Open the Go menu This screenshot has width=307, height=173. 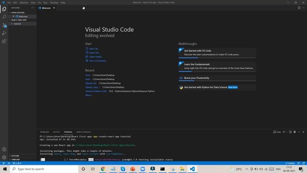point(39,2)
